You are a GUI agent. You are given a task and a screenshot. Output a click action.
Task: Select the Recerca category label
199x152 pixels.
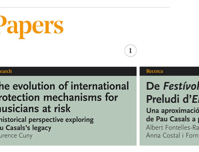click(x=154, y=71)
